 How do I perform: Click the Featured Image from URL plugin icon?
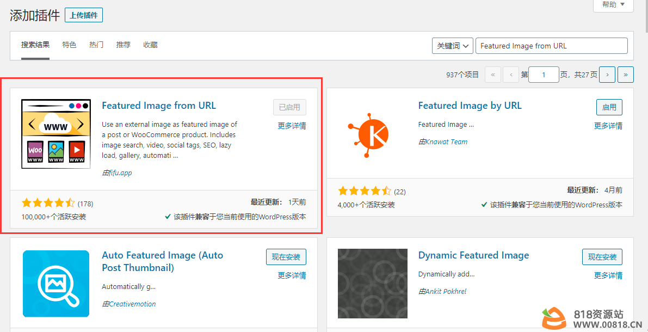coord(56,134)
